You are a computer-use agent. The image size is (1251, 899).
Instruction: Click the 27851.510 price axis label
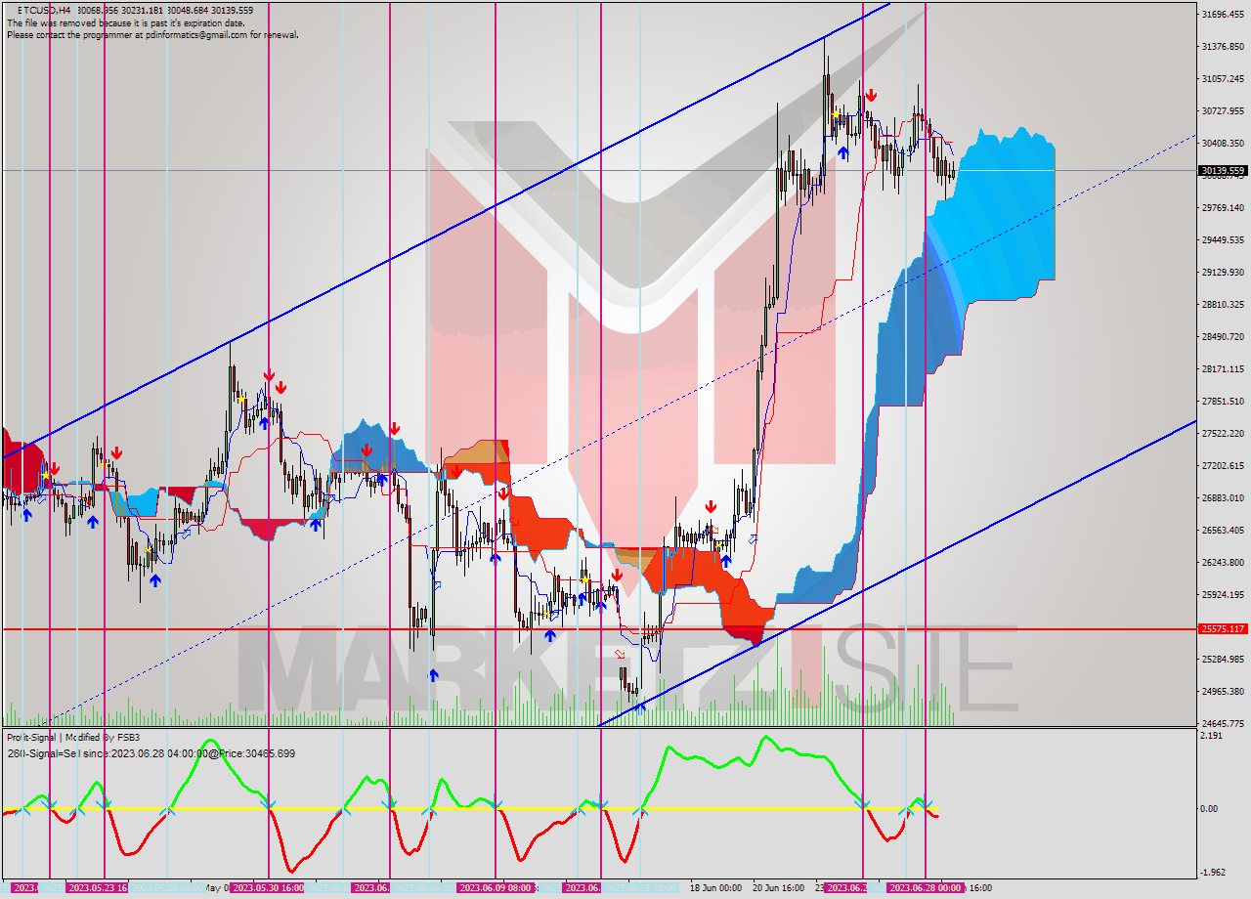point(1223,401)
